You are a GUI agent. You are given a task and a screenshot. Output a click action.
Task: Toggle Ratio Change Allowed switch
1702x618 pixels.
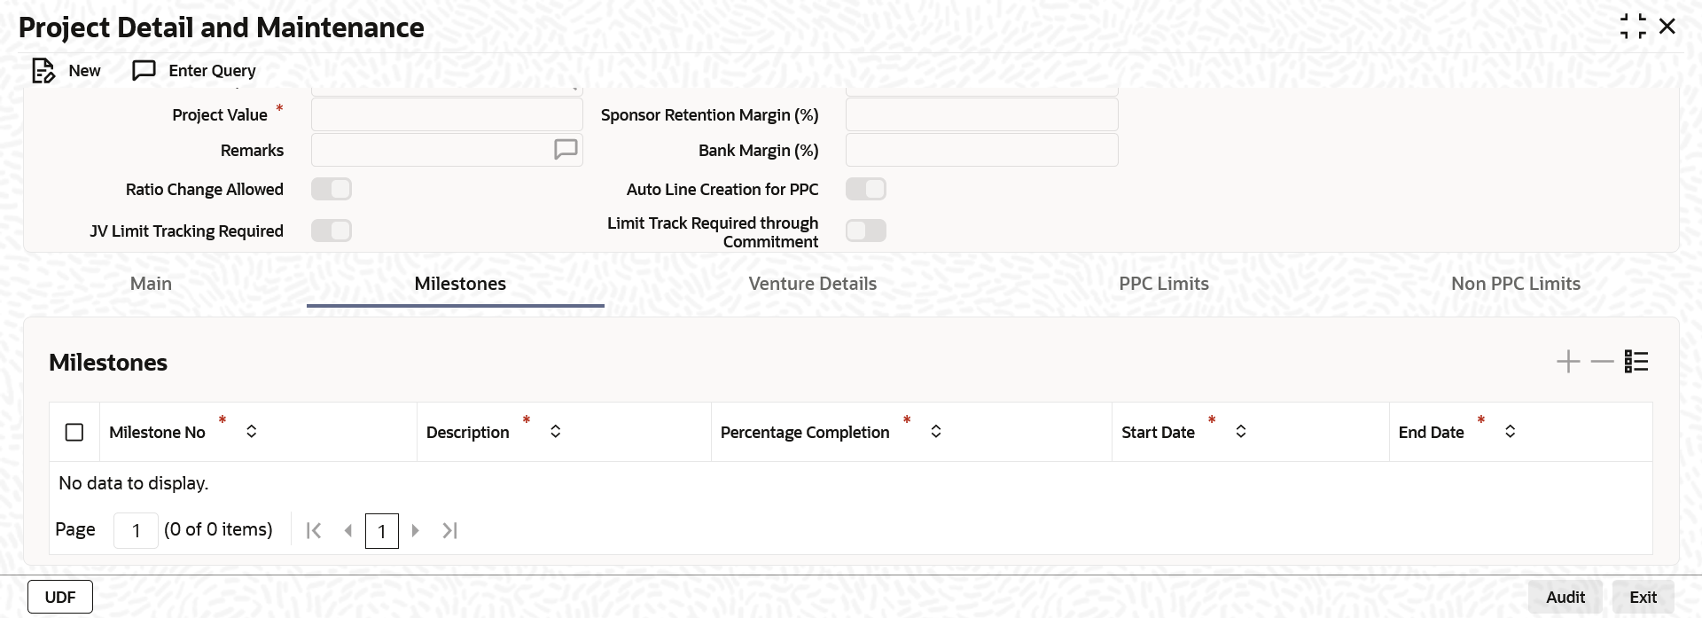[x=332, y=189]
